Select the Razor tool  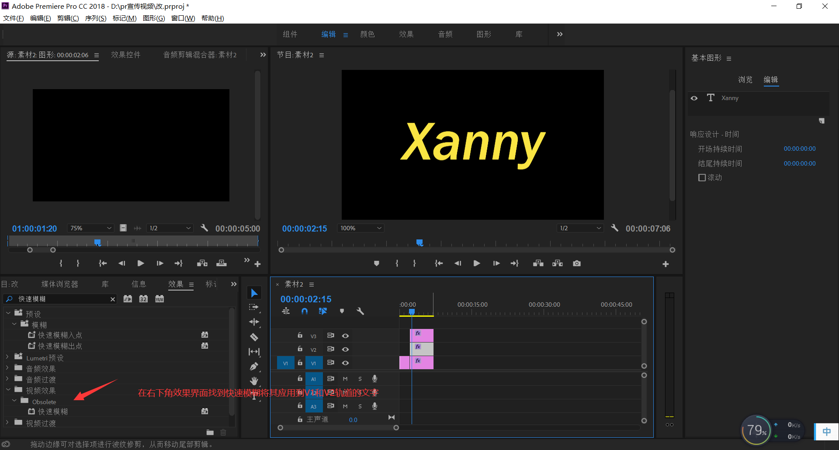[x=254, y=337]
